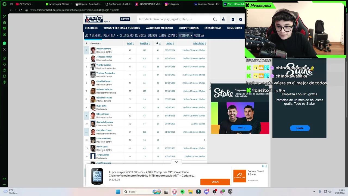The image size is (348, 196).
Task: Open the AdChoices icon on the Alibaba banner
Action: click(263, 166)
